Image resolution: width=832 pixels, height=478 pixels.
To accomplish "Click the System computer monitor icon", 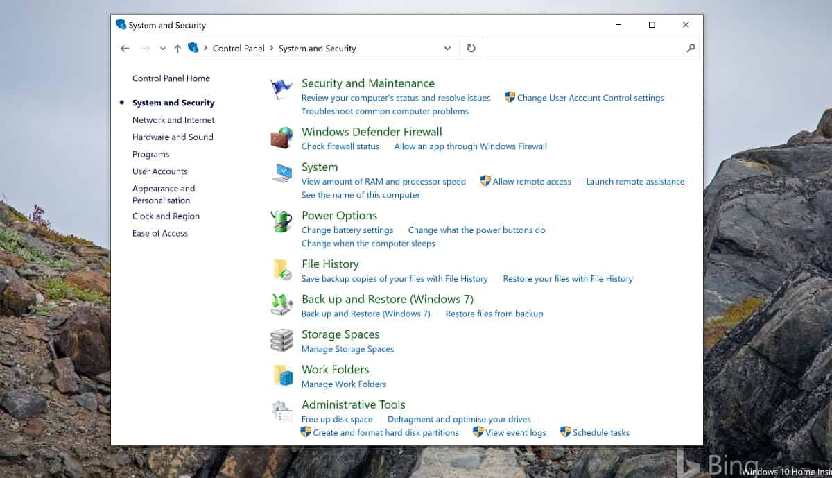I will click(x=282, y=173).
